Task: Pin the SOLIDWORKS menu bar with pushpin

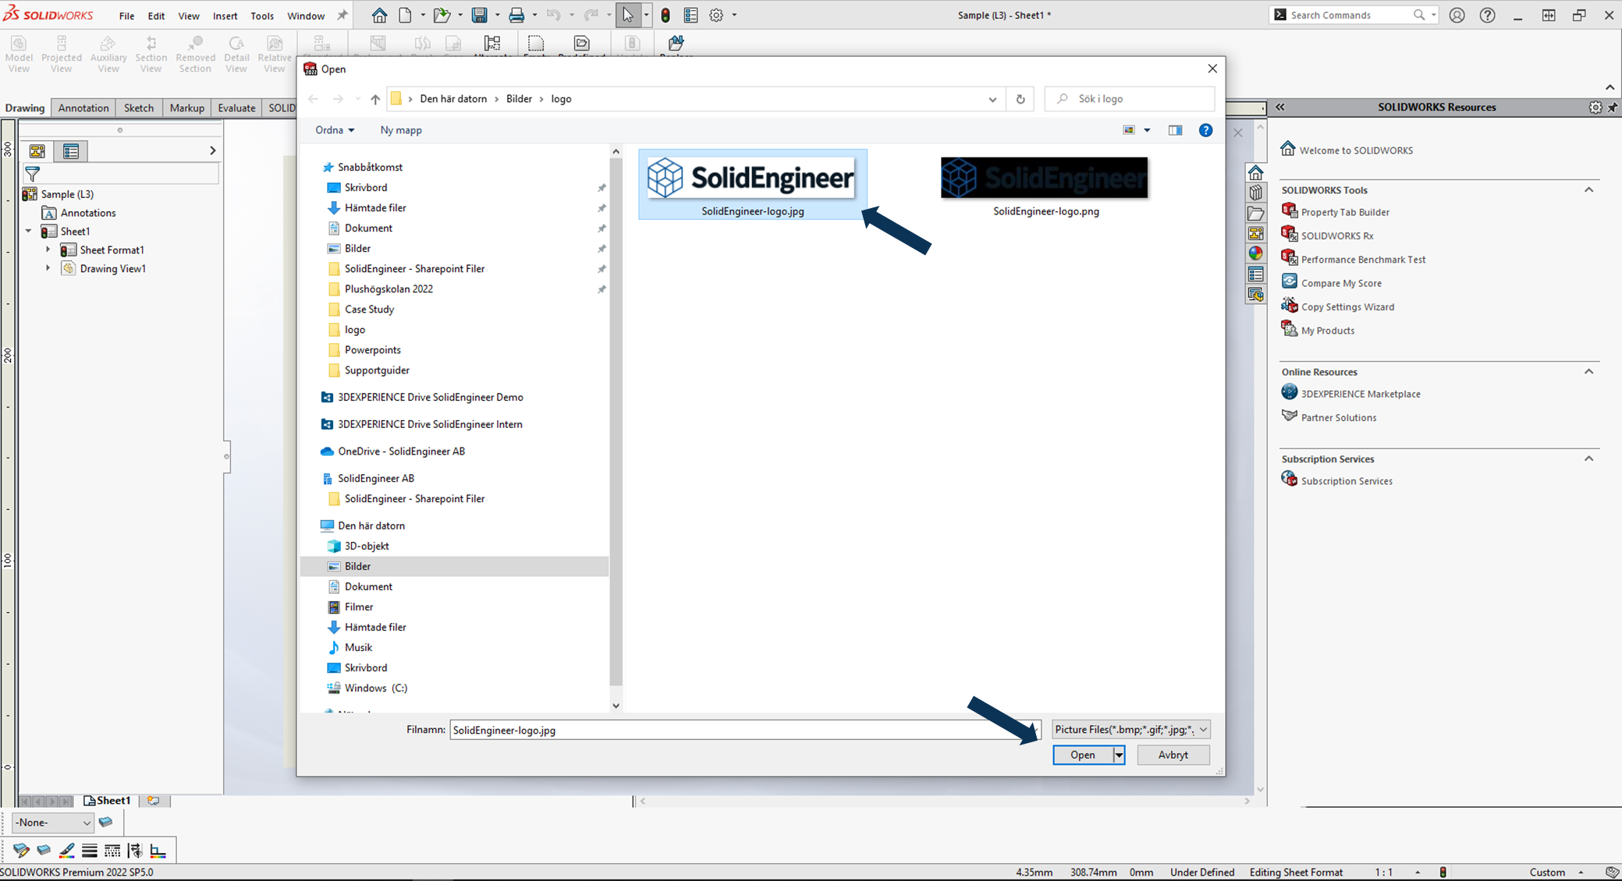Action: coord(343,15)
